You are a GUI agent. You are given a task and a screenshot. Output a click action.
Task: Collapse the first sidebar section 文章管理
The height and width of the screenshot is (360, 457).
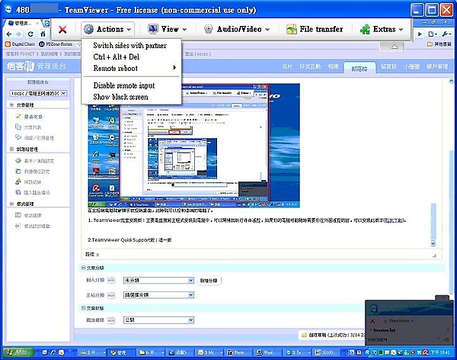[12, 105]
